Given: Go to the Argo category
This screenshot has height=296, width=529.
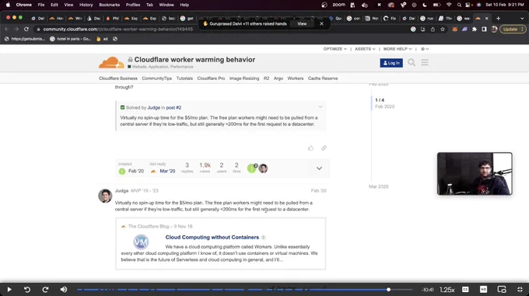Looking at the screenshot, I should point(279,78).
